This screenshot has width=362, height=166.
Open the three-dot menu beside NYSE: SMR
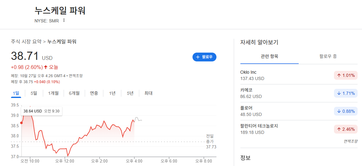pos(64,20)
